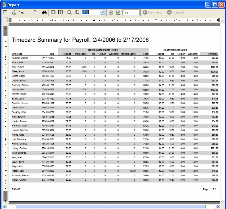226x209 pixels.
Task: Click the Copy pages icon
Action: coord(35,12)
